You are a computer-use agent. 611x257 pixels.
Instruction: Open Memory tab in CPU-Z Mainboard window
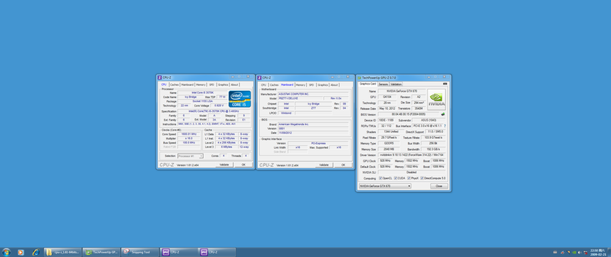point(301,85)
